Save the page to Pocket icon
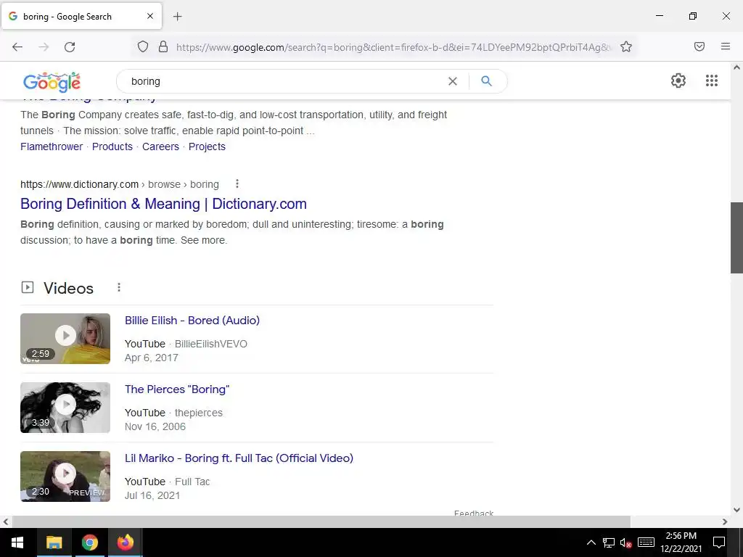 click(x=699, y=46)
